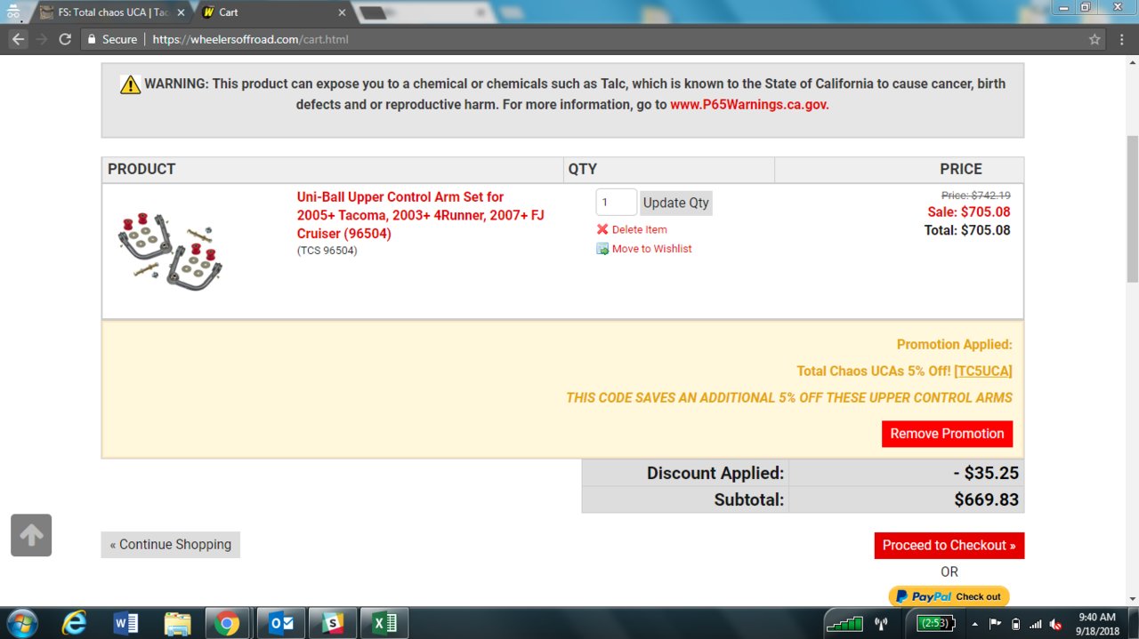Open the third blurred browser tab
Screen dimensions: 1139x639
(x=427, y=12)
